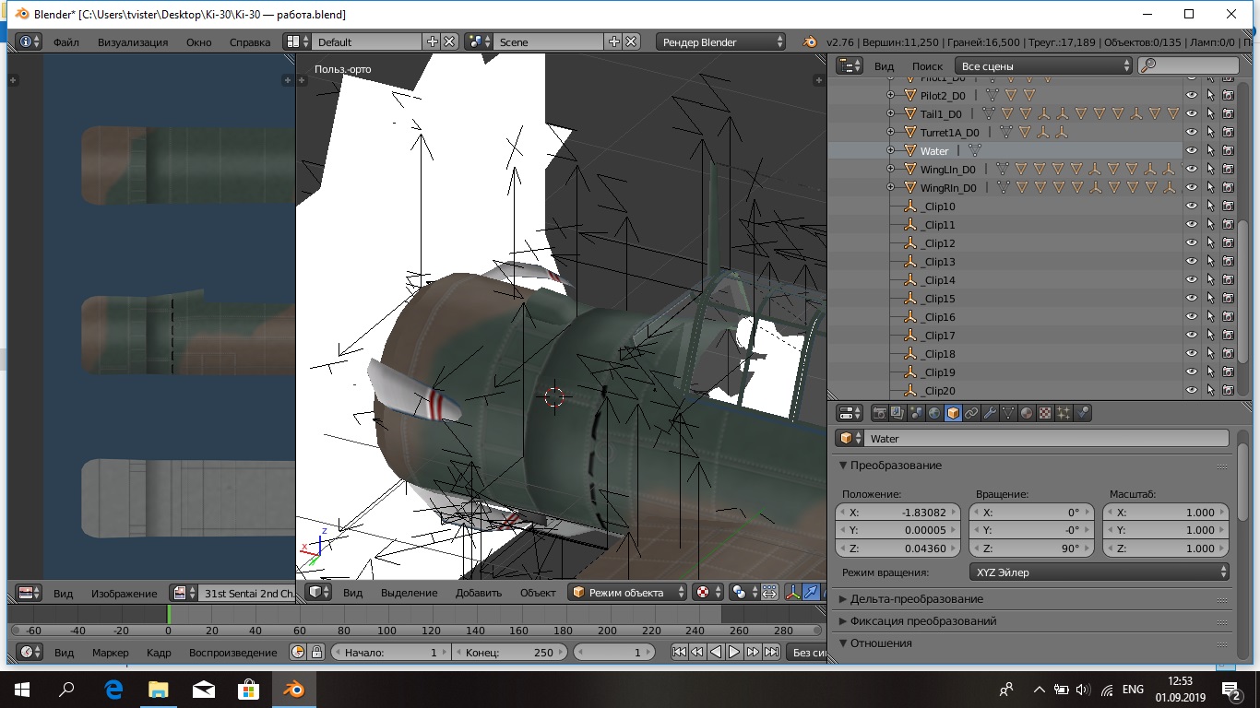Open the Modifiers tab (wrench icon)

click(x=990, y=413)
